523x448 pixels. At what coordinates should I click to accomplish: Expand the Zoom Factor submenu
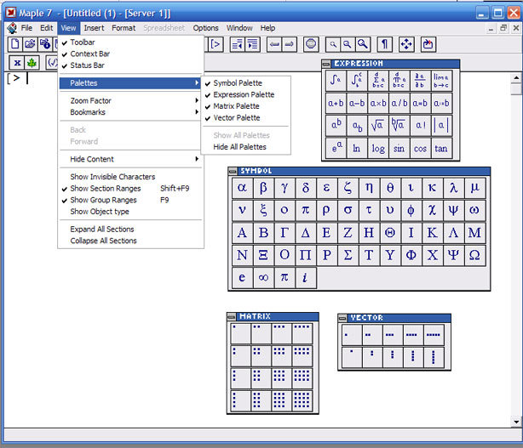coord(130,100)
